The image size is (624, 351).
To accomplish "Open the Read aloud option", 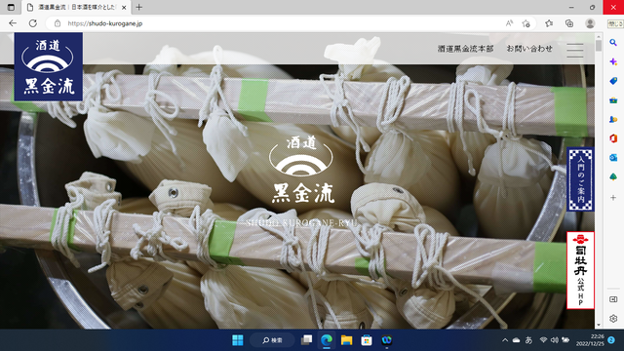I will point(509,23).
